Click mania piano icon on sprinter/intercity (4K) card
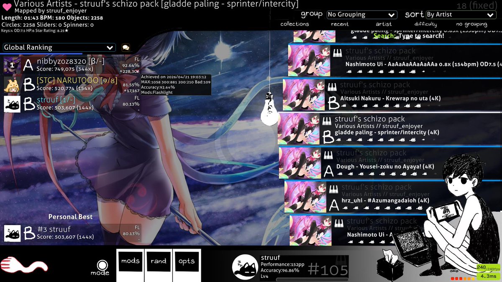The height and width of the screenshot is (282, 502). coord(327,121)
